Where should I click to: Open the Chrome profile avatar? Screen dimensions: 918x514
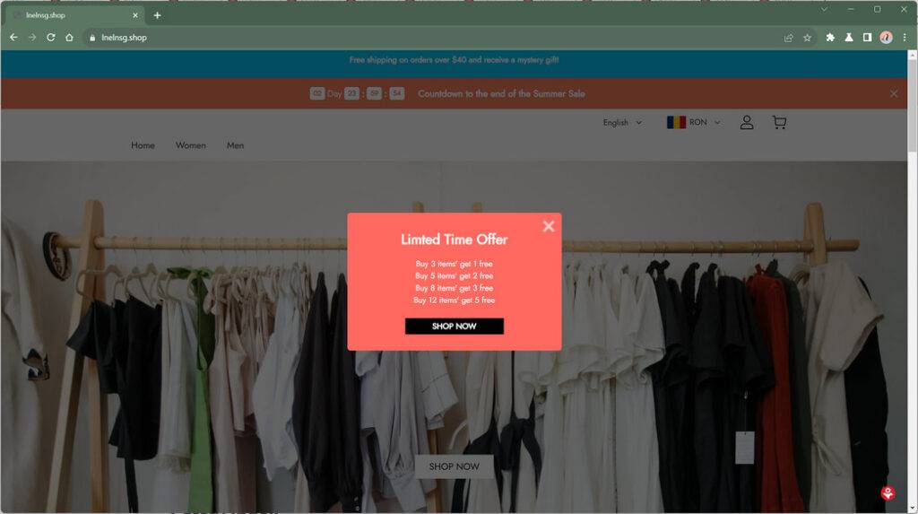886,38
